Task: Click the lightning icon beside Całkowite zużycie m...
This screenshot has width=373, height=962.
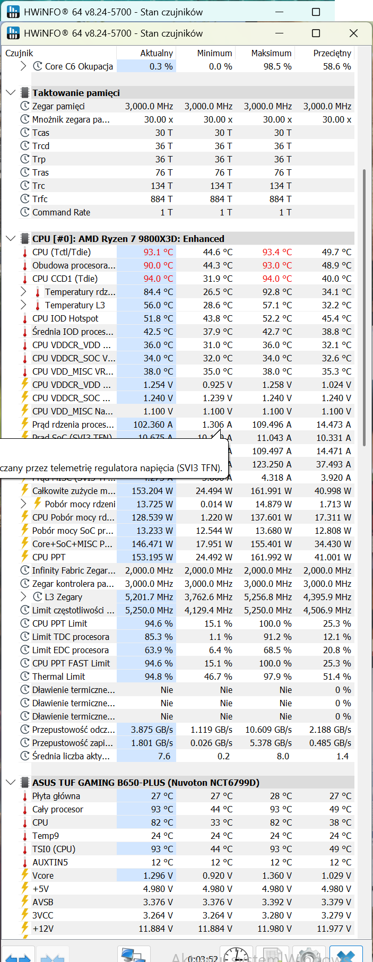Action: pos(24,491)
